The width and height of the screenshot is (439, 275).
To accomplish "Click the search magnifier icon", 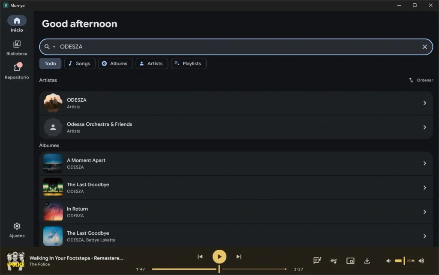I will (x=47, y=47).
